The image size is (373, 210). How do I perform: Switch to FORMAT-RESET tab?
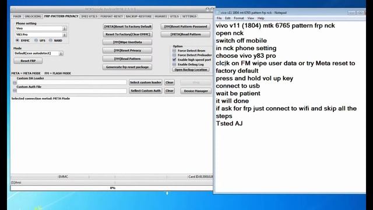coord(111,16)
